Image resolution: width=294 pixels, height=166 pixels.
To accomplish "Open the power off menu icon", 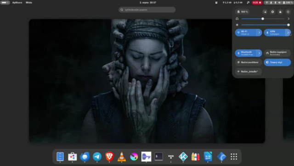I will (x=288, y=12).
